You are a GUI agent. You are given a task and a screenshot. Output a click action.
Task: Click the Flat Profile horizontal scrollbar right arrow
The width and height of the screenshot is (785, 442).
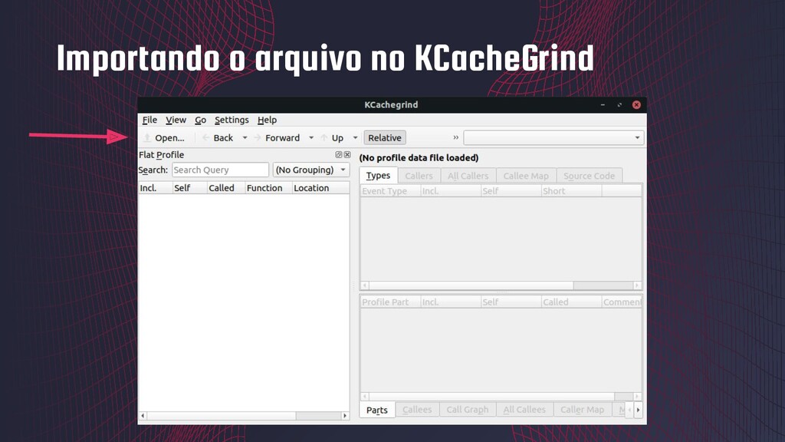click(345, 416)
